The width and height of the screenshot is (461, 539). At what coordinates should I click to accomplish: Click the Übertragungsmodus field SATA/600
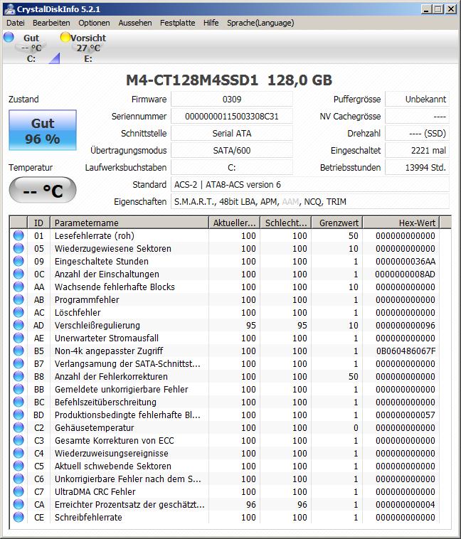[232, 150]
